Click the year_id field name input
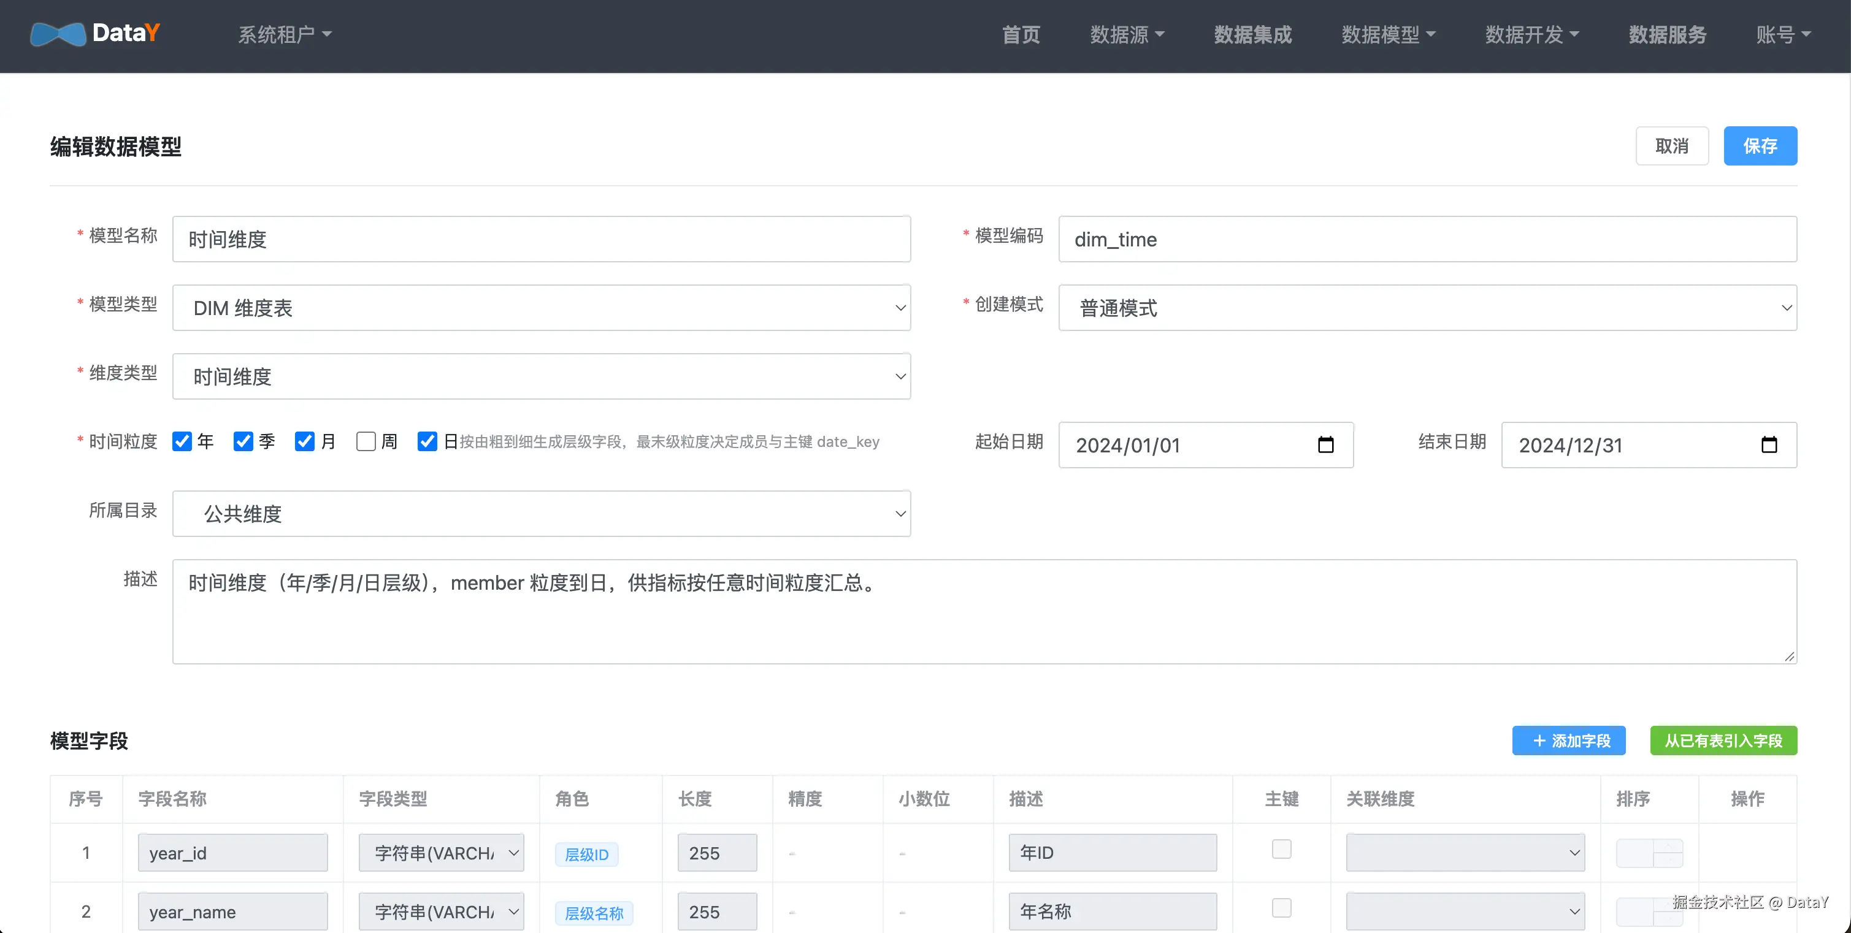The width and height of the screenshot is (1851, 933). coord(233,853)
